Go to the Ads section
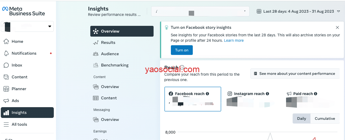345x140 pixels. coord(15,101)
